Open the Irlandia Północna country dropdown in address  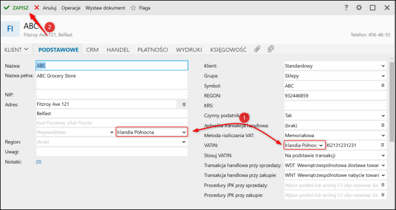click(x=152, y=132)
